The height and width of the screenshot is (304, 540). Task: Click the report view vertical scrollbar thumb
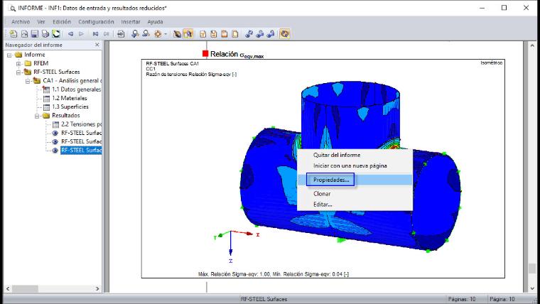(x=532, y=268)
